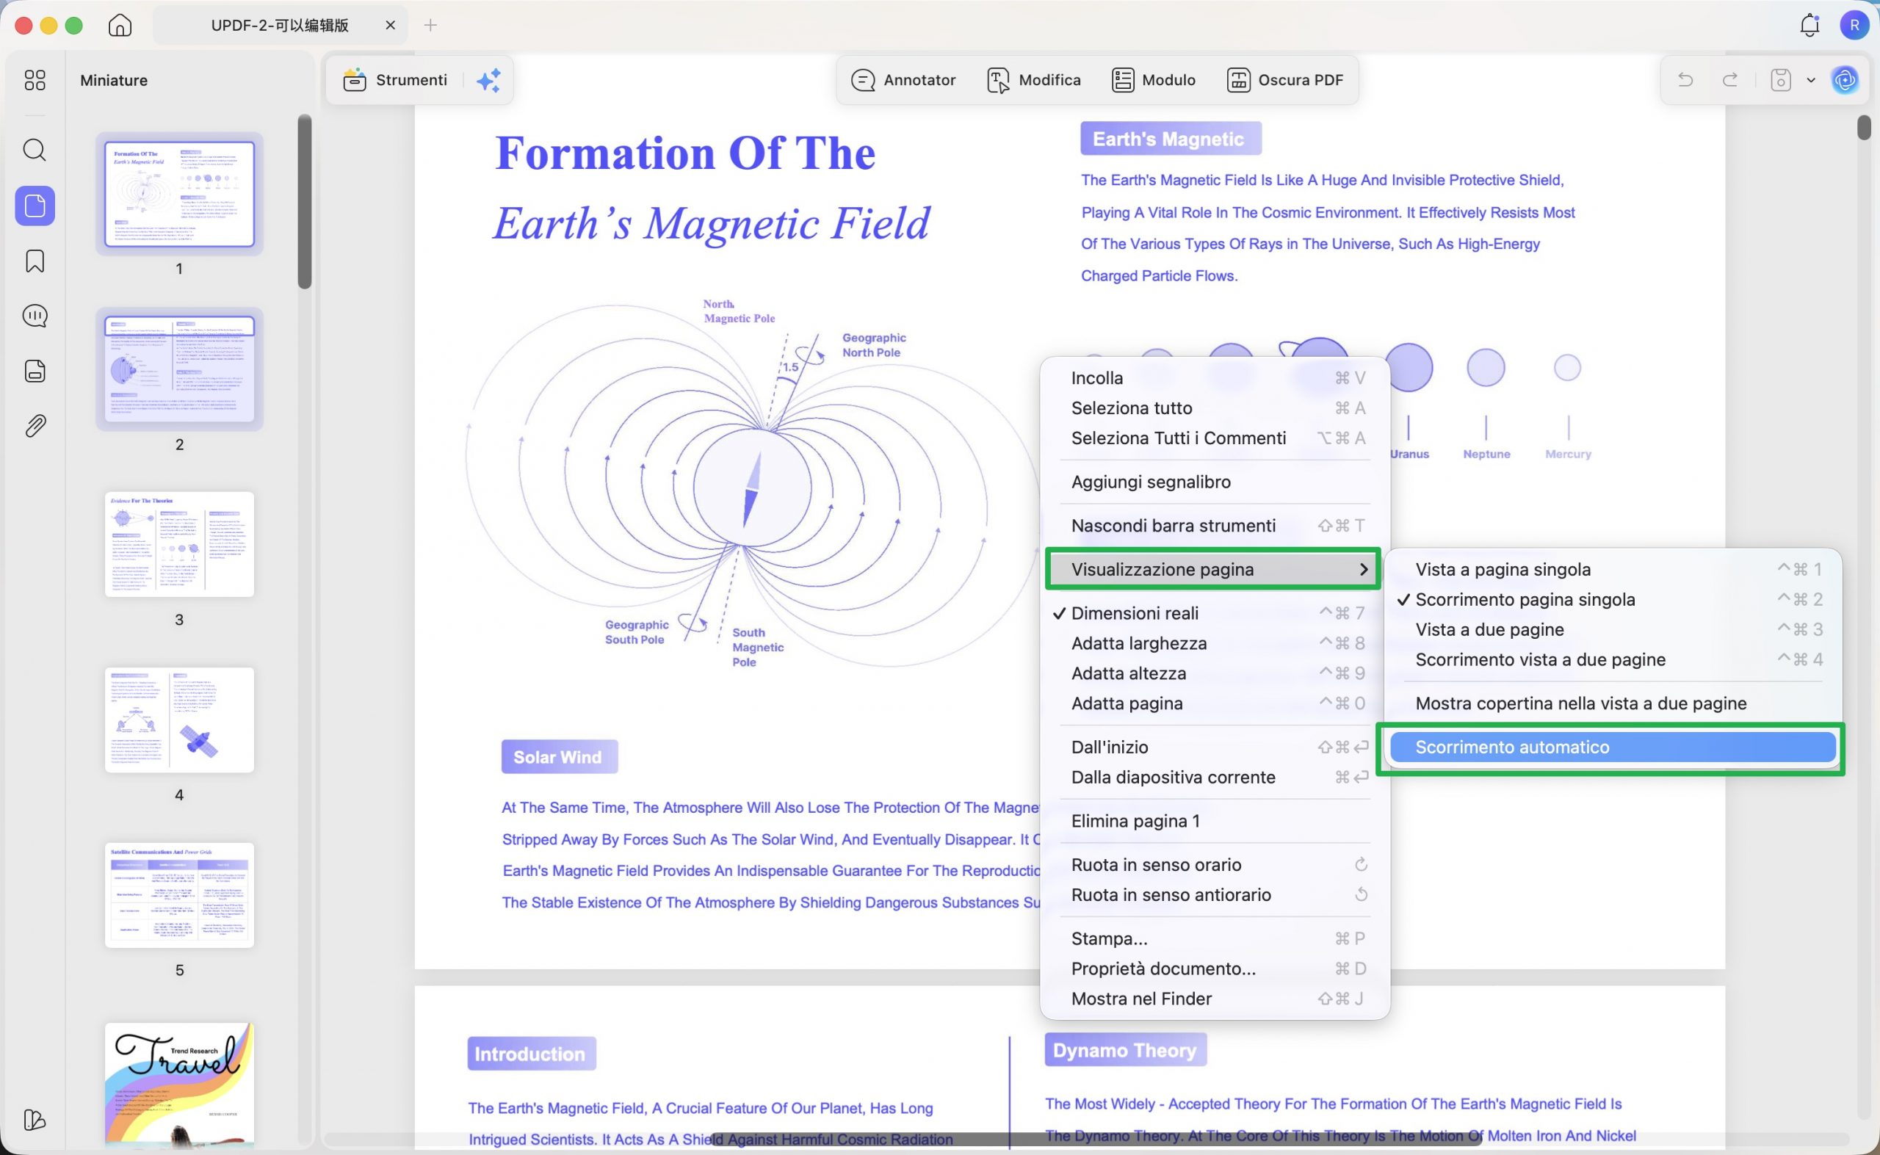The width and height of the screenshot is (1880, 1155).
Task: Toggle Dimensioni reali zoom option
Action: point(1215,612)
